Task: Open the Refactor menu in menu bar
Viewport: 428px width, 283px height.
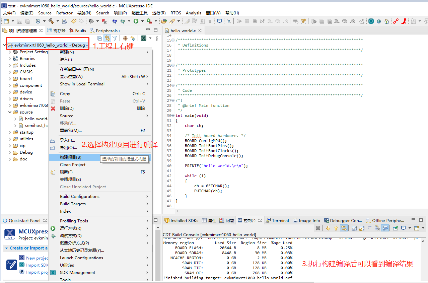Action: 64,13
